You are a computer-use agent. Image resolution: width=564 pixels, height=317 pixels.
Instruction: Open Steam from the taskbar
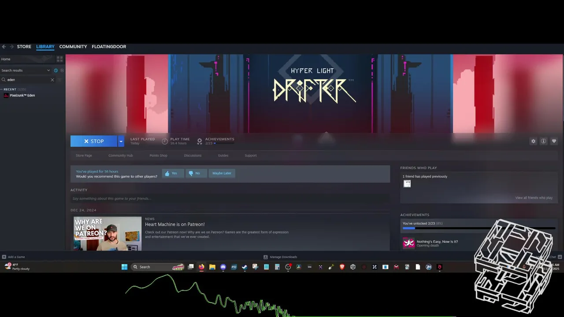245,267
